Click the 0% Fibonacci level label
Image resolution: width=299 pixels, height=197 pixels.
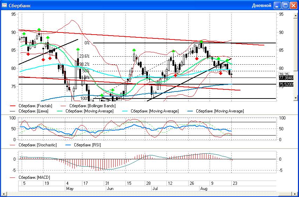(x=87, y=43)
